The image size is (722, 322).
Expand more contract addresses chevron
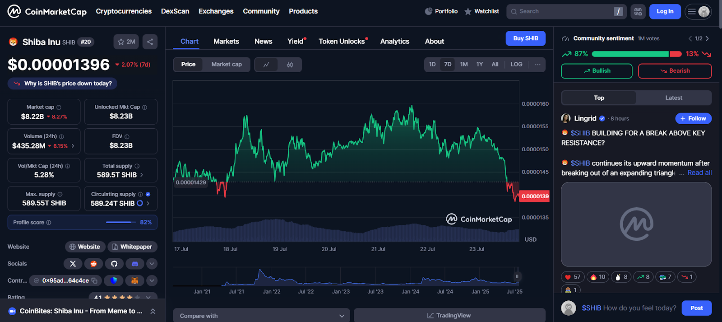pyautogui.click(x=152, y=280)
